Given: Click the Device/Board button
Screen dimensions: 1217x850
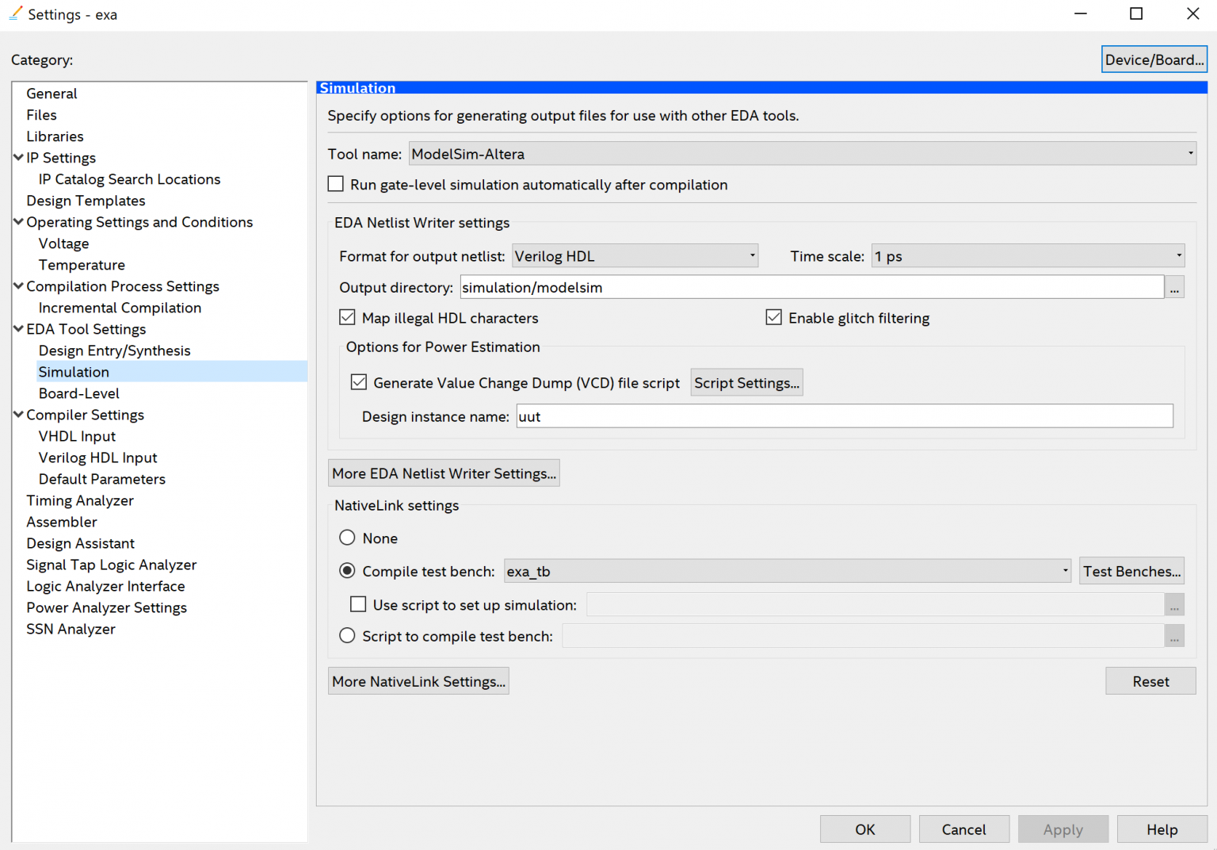Looking at the screenshot, I should click(x=1154, y=59).
